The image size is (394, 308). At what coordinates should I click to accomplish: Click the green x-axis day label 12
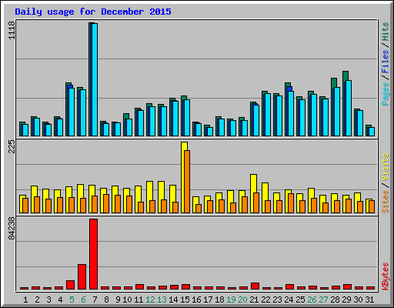click(x=150, y=300)
